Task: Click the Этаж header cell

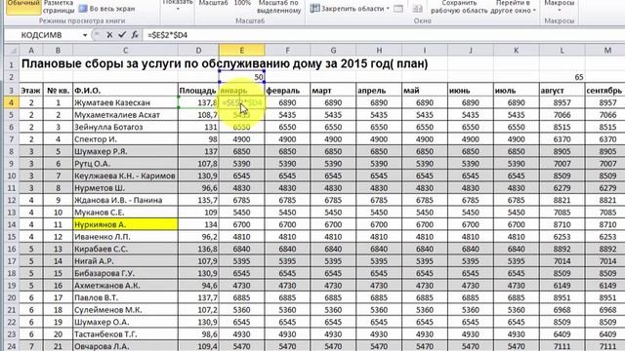Action: 30,91
